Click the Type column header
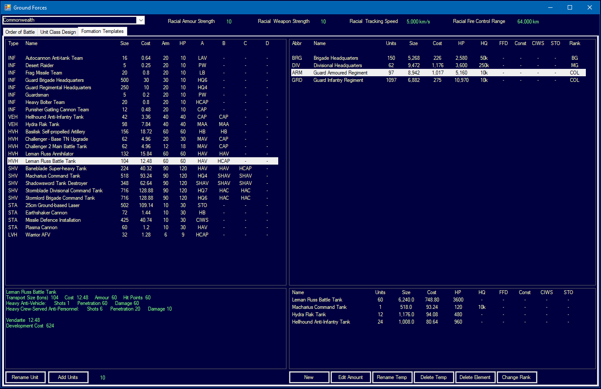This screenshot has width=601, height=389. point(13,43)
